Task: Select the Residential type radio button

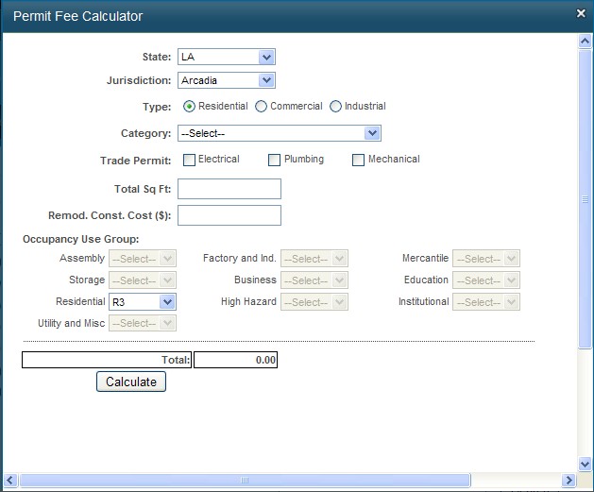Action: pyautogui.click(x=189, y=107)
